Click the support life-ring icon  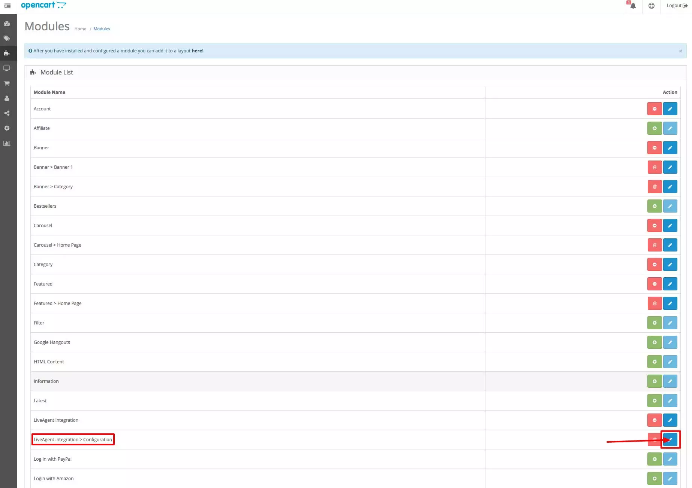tap(651, 6)
